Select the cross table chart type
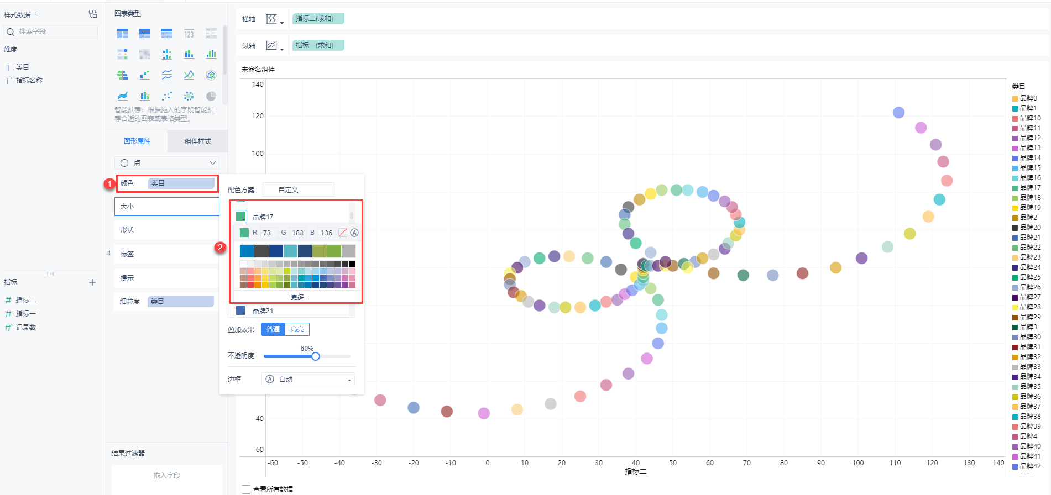 pyautogui.click(x=145, y=34)
